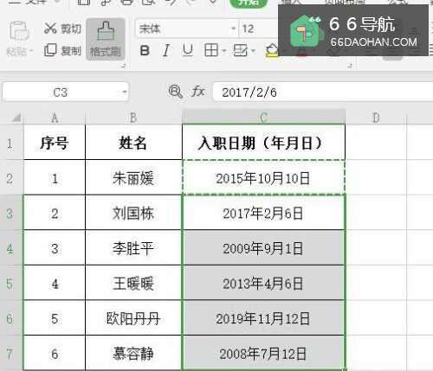Click the Copy icon
The width and height of the screenshot is (433, 371).
point(50,50)
